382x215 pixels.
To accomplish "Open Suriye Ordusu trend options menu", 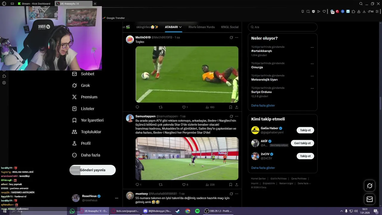I will coord(312,89).
